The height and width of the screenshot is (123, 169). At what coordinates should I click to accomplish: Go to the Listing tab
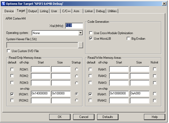(x=44, y=11)
